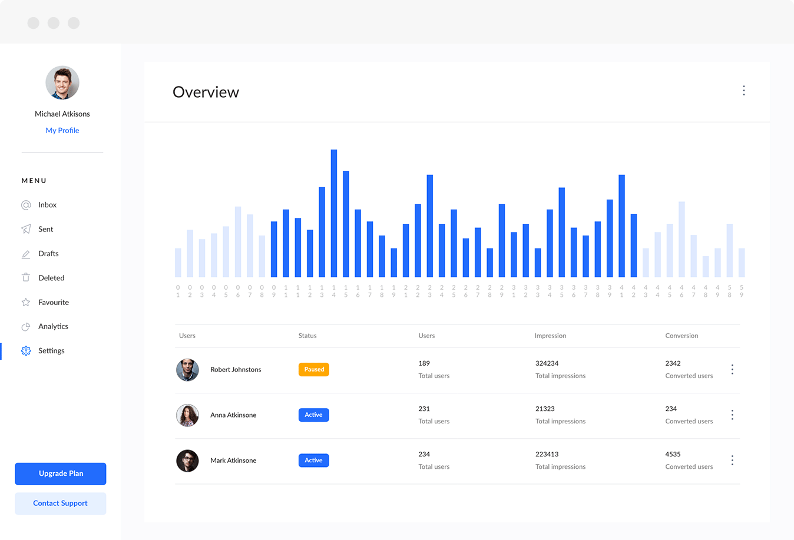This screenshot has height=540, width=794.
Task: Click the Analytics pie chart icon
Action: [x=26, y=326]
